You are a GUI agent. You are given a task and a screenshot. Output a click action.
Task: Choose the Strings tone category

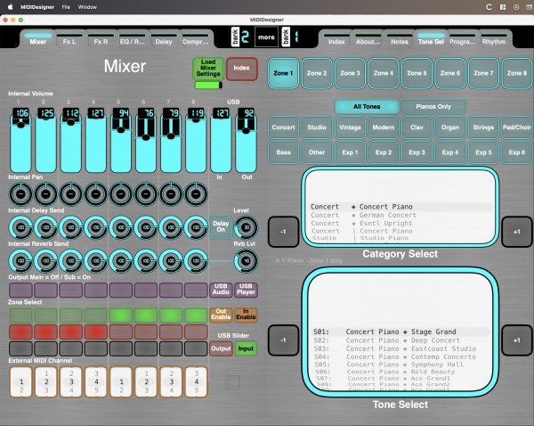tap(483, 127)
